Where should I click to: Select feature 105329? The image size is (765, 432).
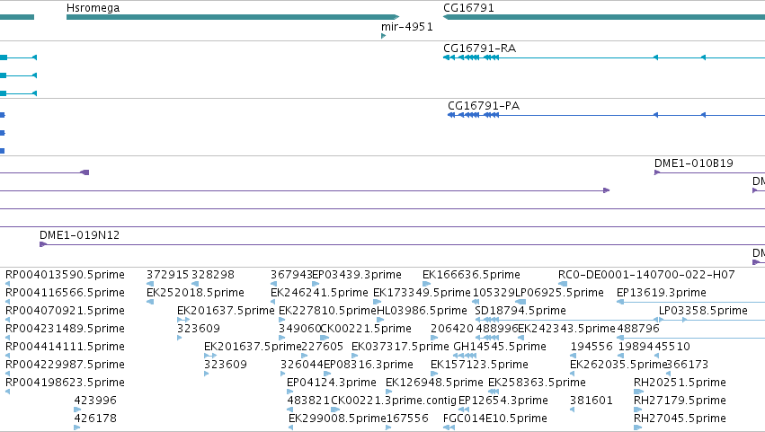pyautogui.click(x=494, y=293)
